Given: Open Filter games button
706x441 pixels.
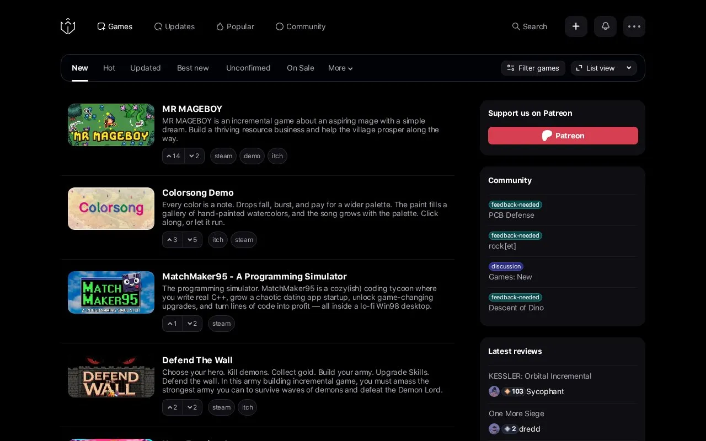Looking at the screenshot, I should 533,68.
